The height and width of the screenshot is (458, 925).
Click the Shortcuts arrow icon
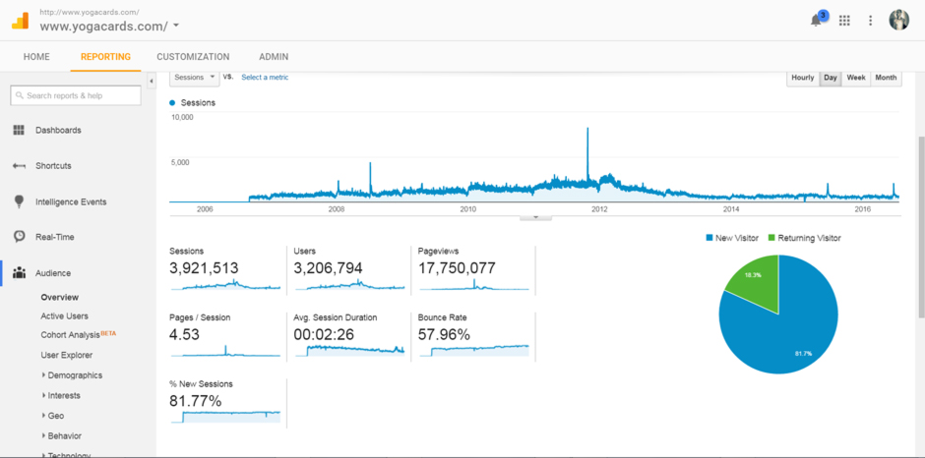(19, 166)
